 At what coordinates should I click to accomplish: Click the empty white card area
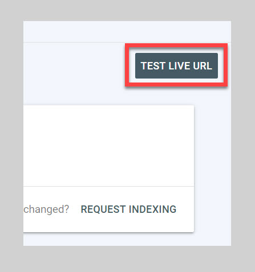108,146
